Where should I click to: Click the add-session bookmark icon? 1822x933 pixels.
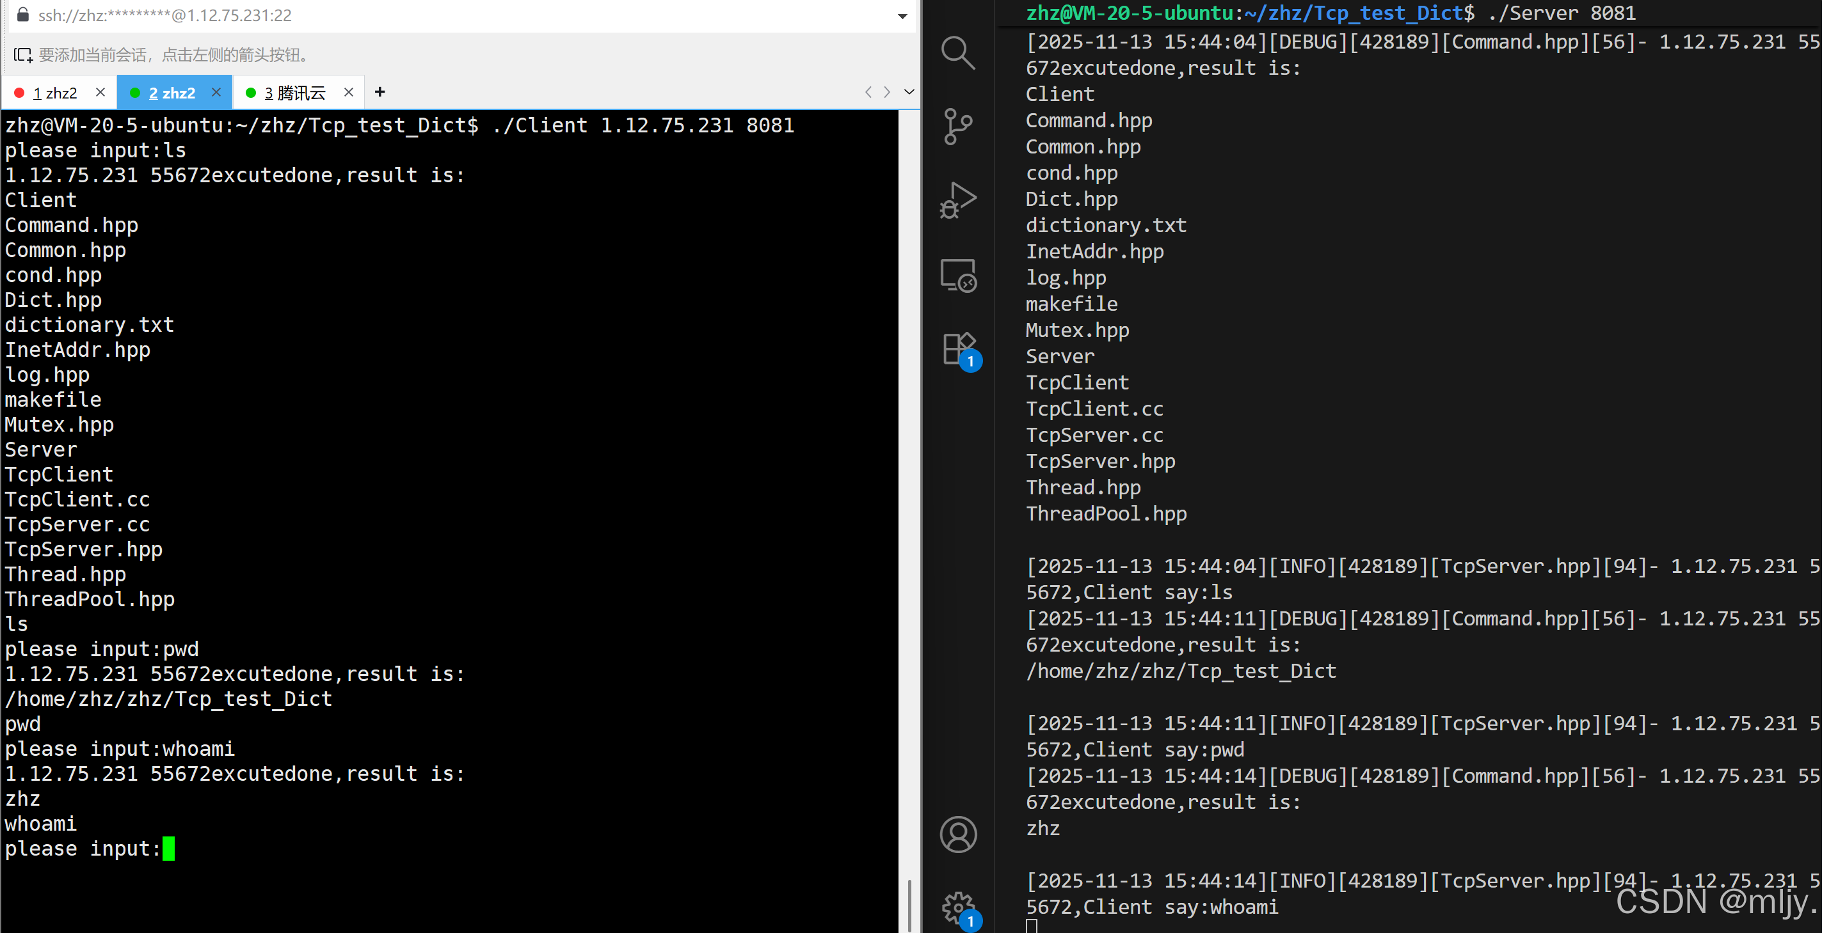pyautogui.click(x=22, y=55)
